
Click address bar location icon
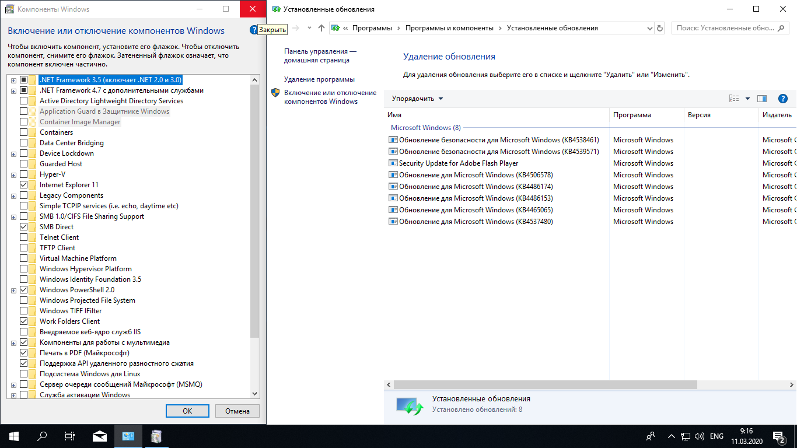(x=335, y=28)
